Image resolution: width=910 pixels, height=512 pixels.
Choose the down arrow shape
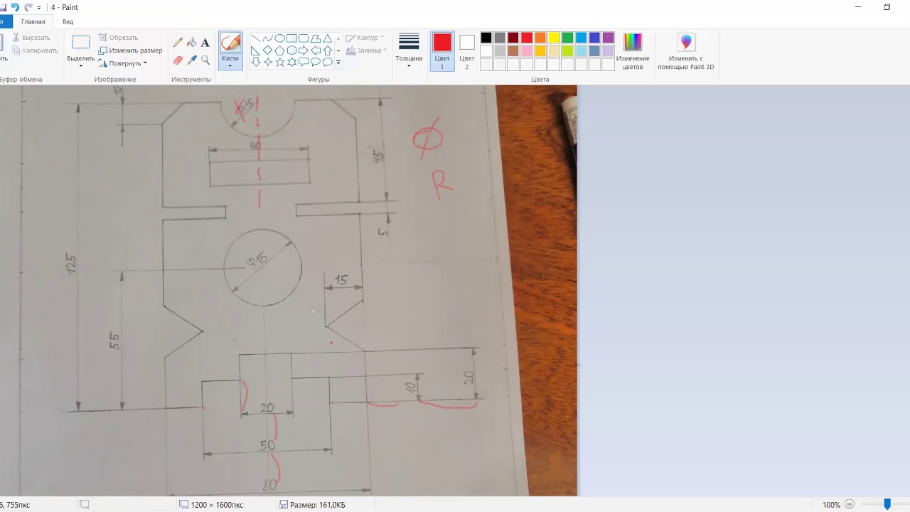coord(255,63)
